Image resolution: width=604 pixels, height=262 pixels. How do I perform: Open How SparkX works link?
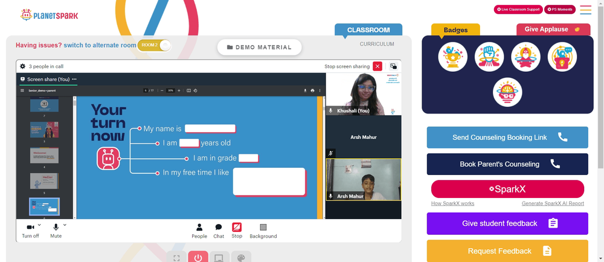(452, 203)
